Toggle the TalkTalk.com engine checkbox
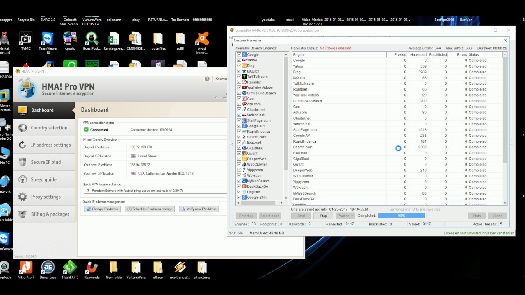 [239, 77]
